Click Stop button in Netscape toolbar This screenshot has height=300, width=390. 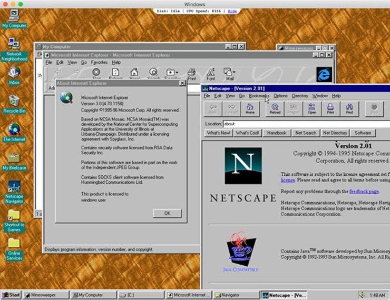pos(374,109)
